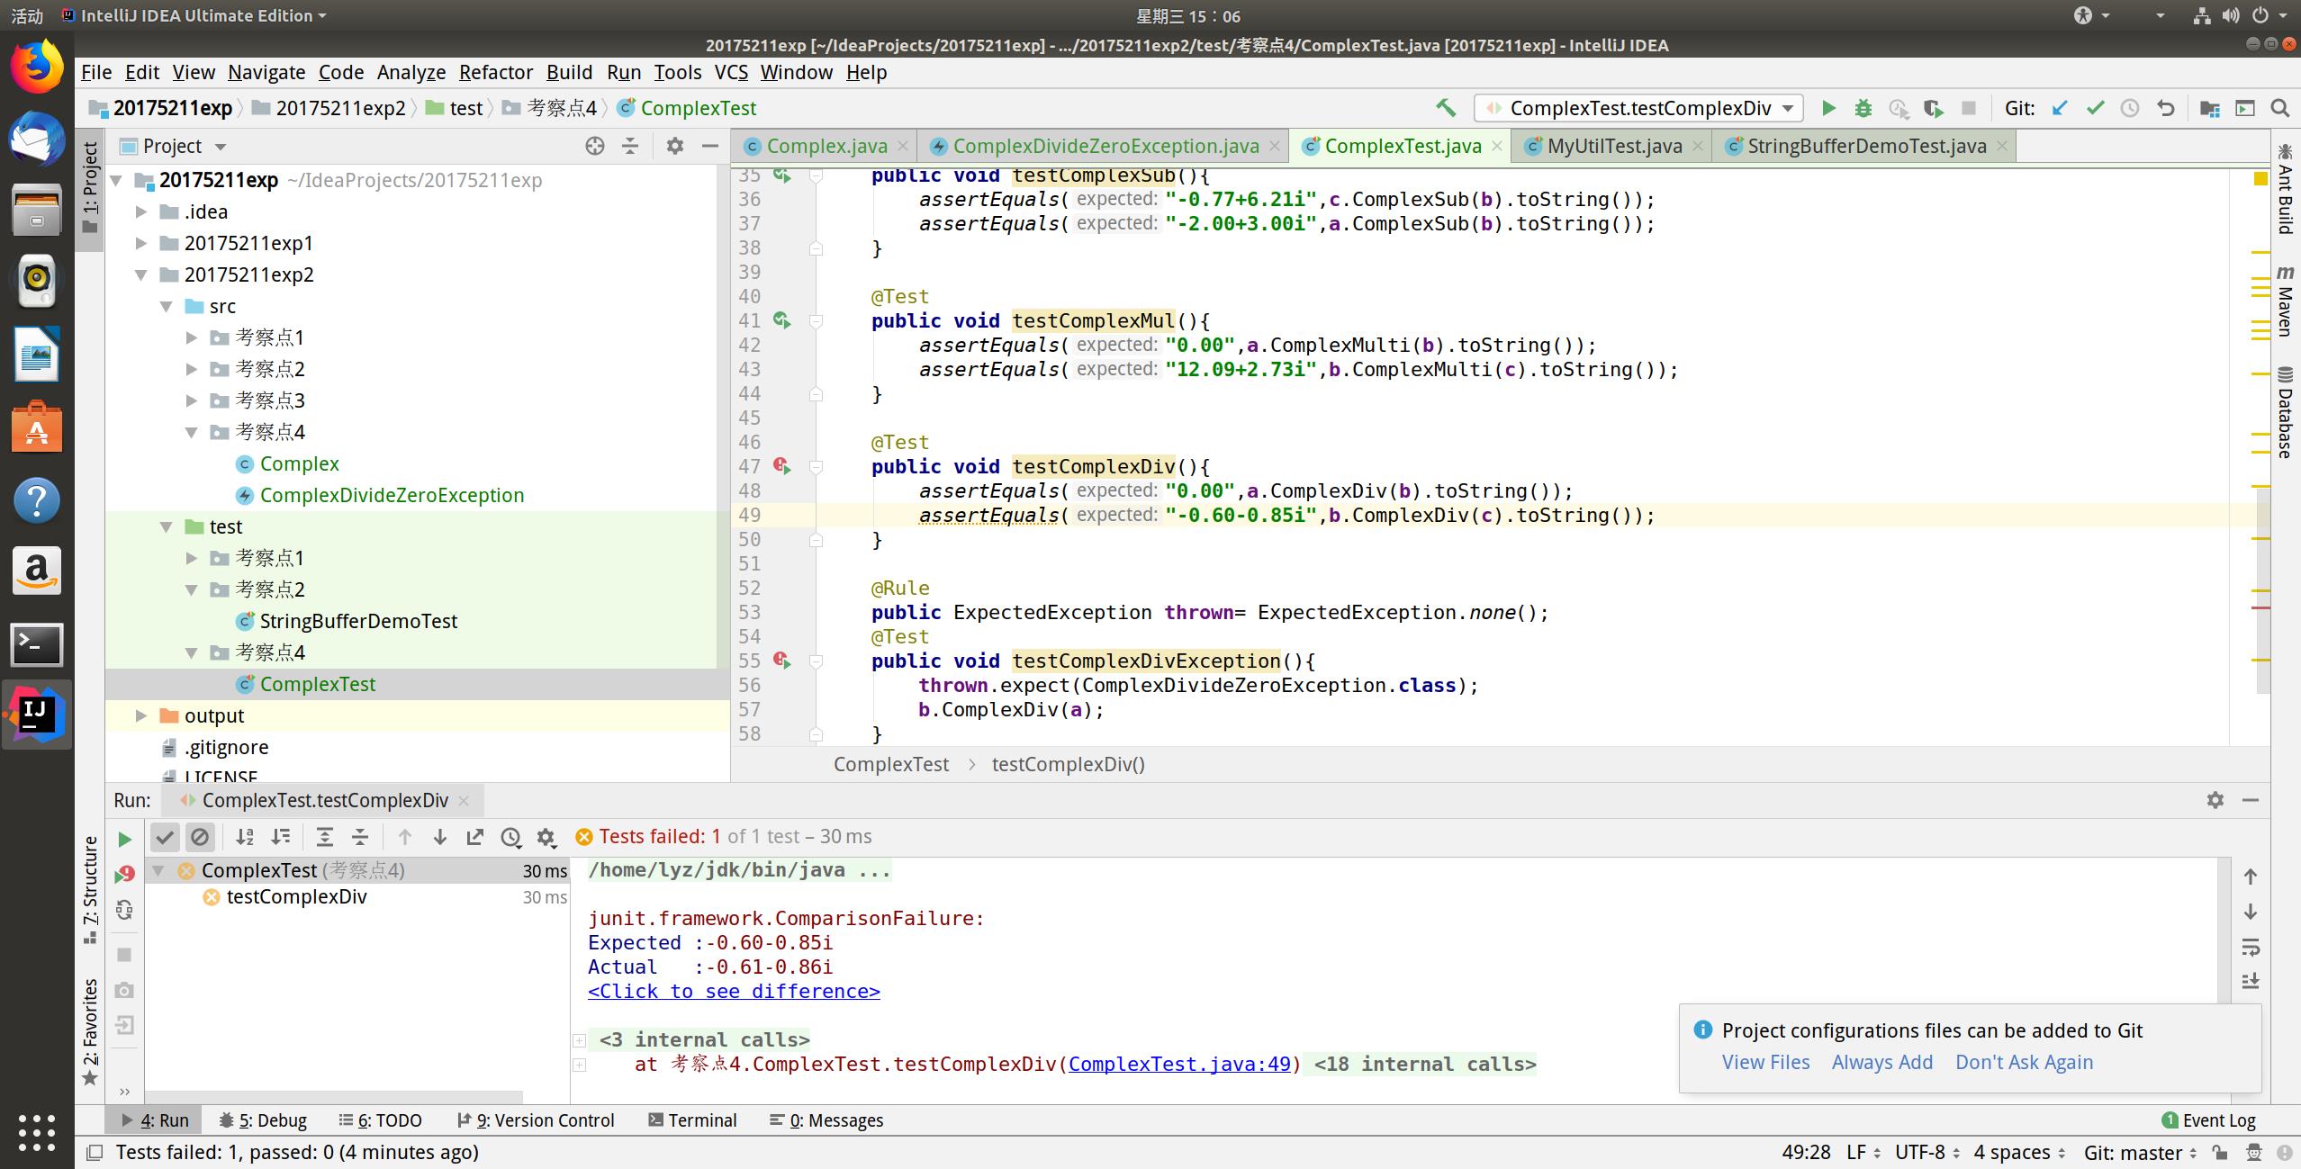Open the Project view dropdown arrow

221,147
